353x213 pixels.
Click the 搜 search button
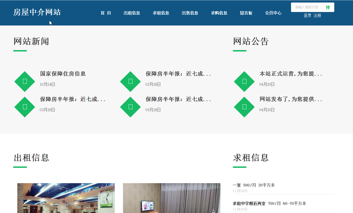point(328,7)
